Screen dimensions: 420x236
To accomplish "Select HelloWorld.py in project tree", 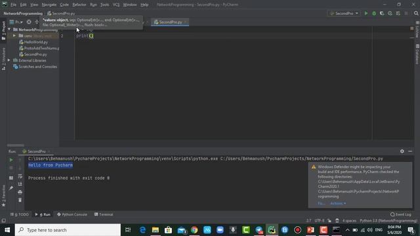I will [x=36, y=42].
